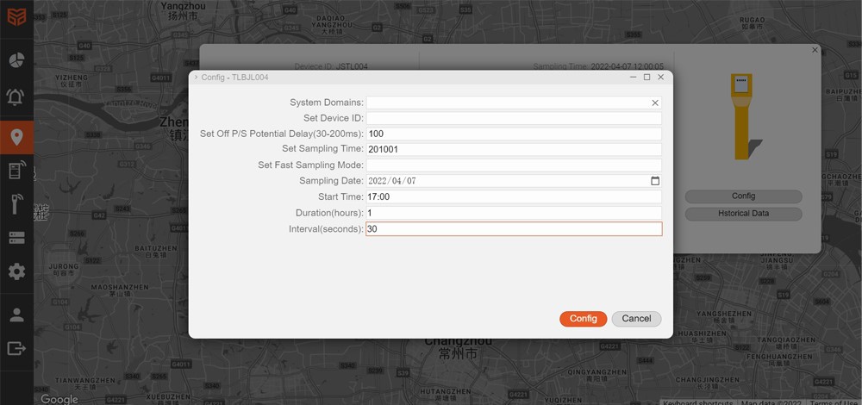Open the Sampling Date calendar picker
Screen dimensions: 862x405
(654, 181)
